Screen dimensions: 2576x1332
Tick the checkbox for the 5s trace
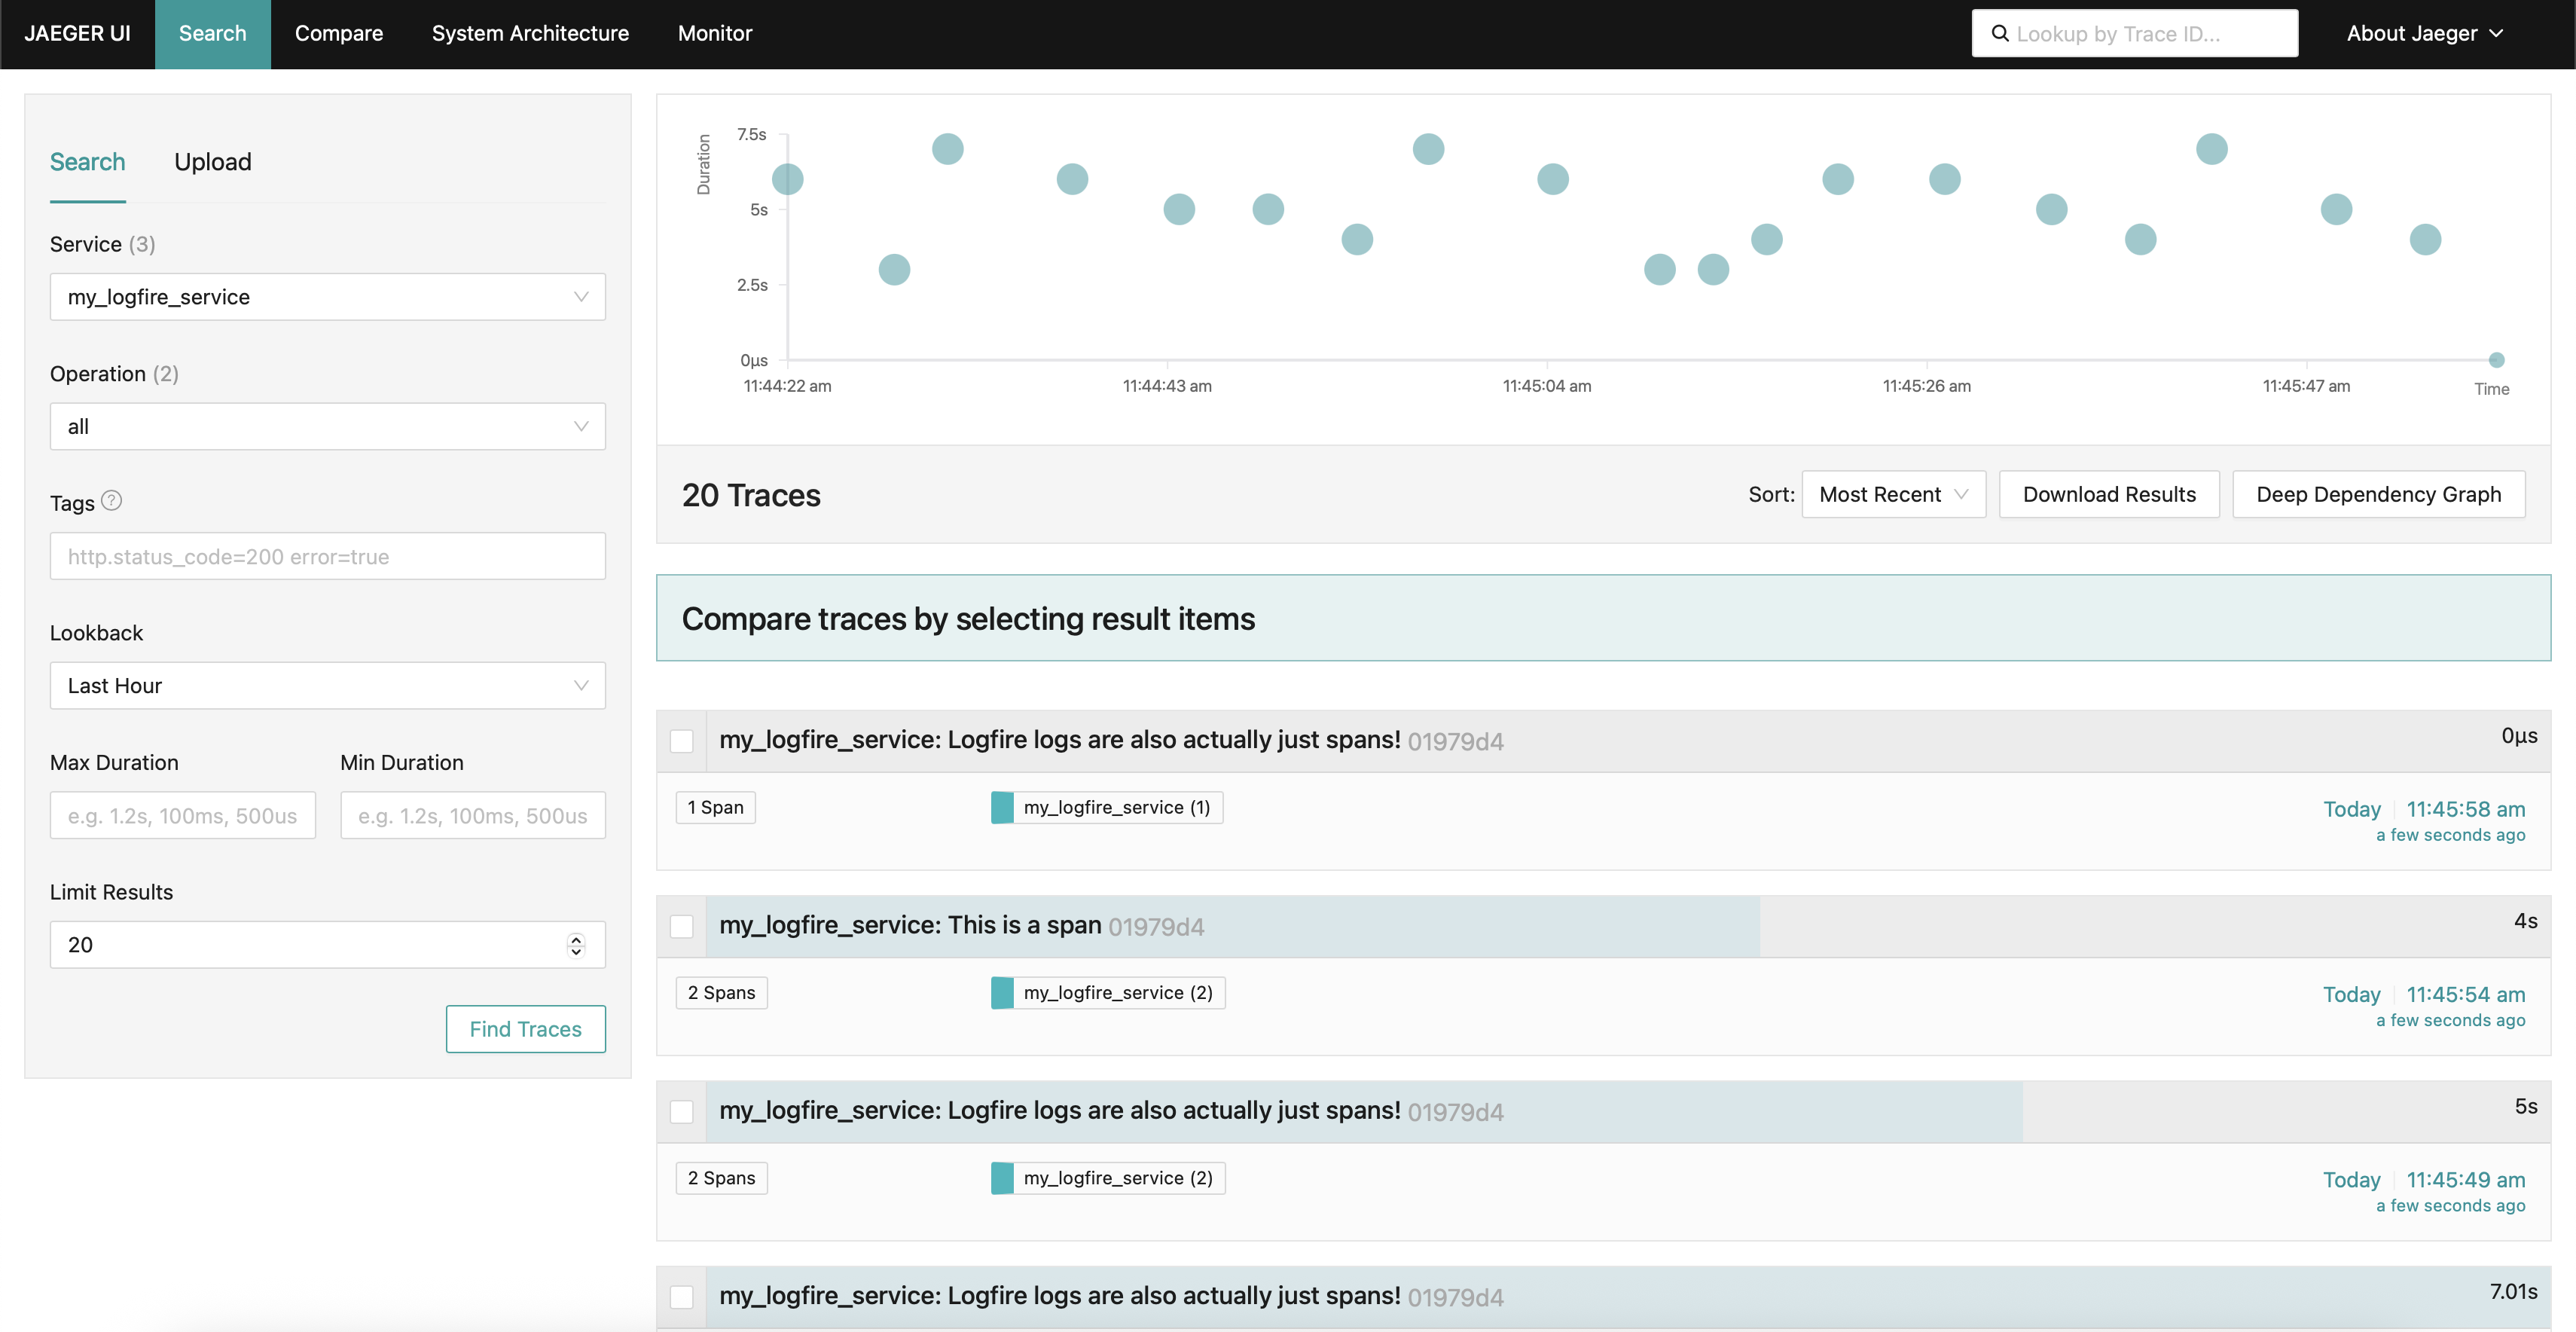(682, 1111)
